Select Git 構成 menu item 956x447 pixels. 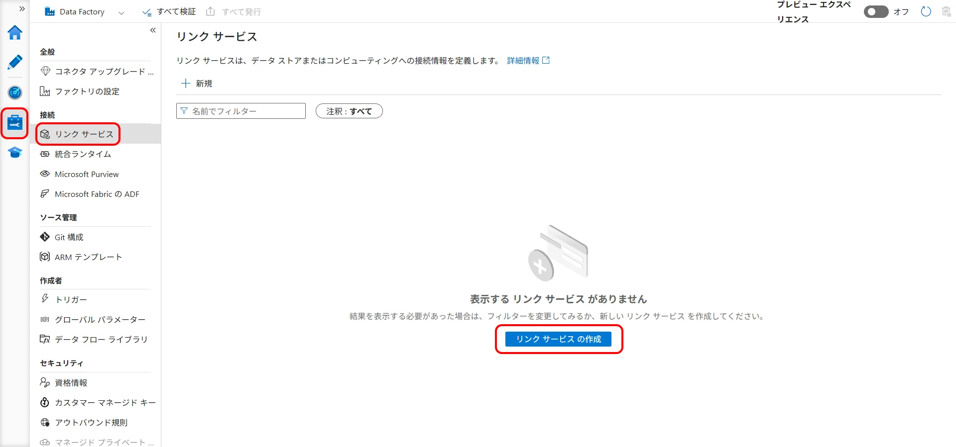pyautogui.click(x=69, y=237)
